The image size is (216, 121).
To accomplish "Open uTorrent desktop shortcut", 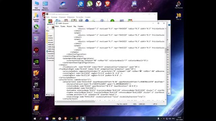I will tap(90, 5).
